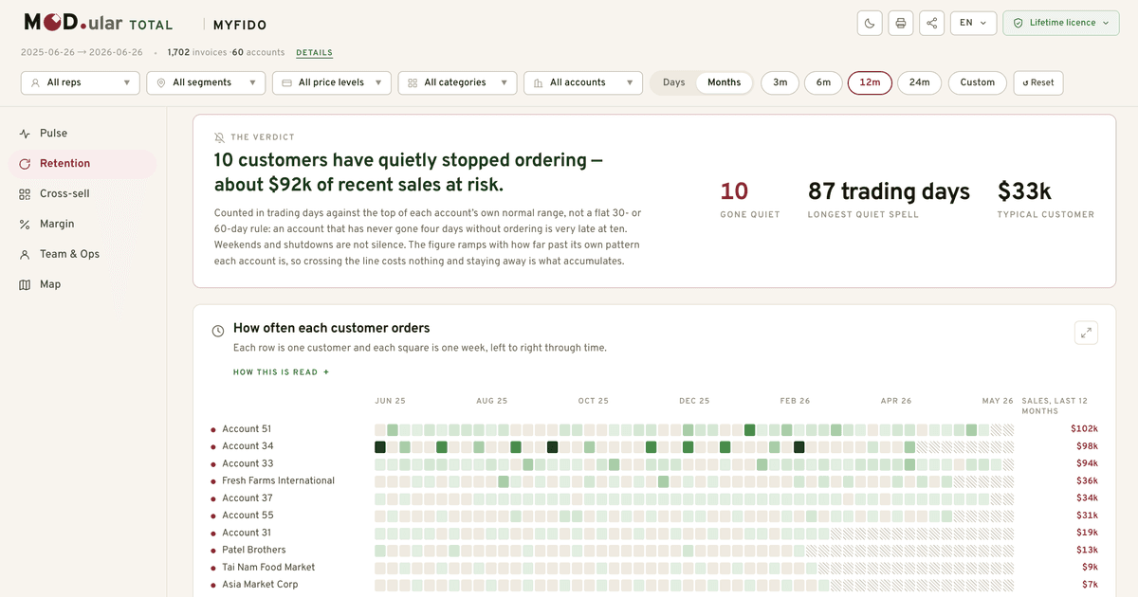Toggle dark mode moon icon
The width and height of the screenshot is (1138, 597).
[870, 23]
